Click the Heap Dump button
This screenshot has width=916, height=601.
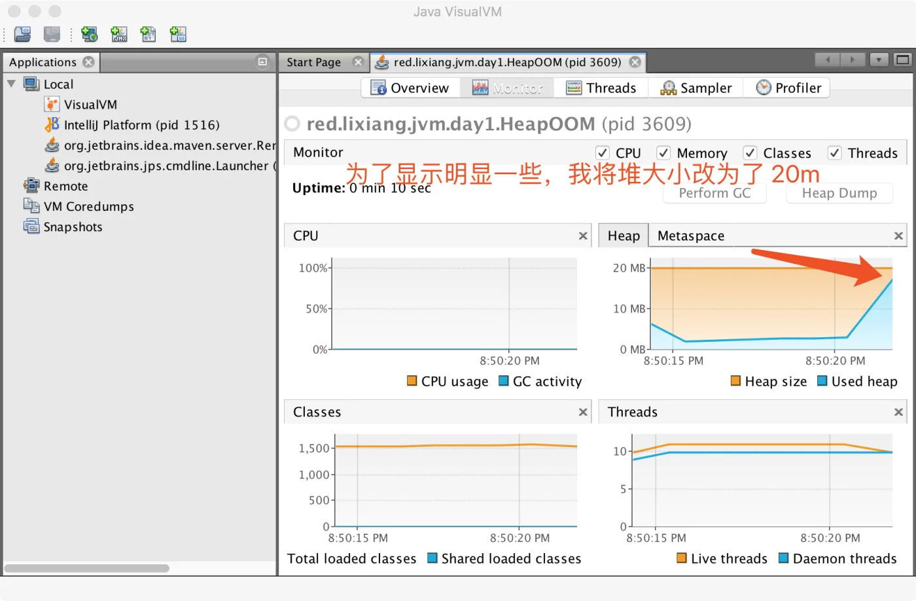(839, 193)
